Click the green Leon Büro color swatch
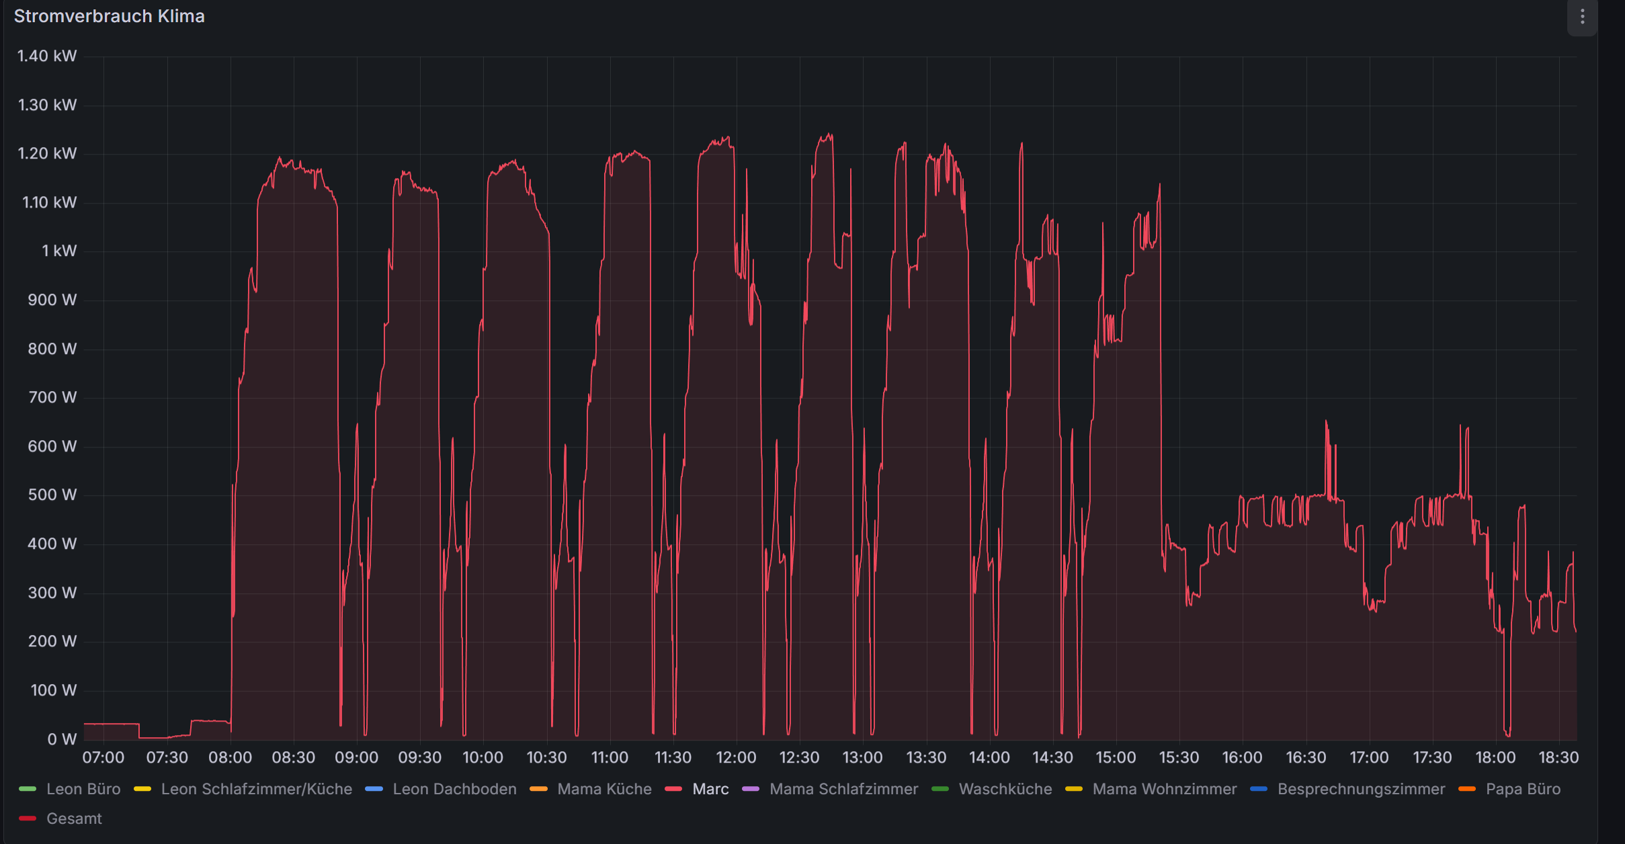The width and height of the screenshot is (1625, 844). click(x=28, y=789)
